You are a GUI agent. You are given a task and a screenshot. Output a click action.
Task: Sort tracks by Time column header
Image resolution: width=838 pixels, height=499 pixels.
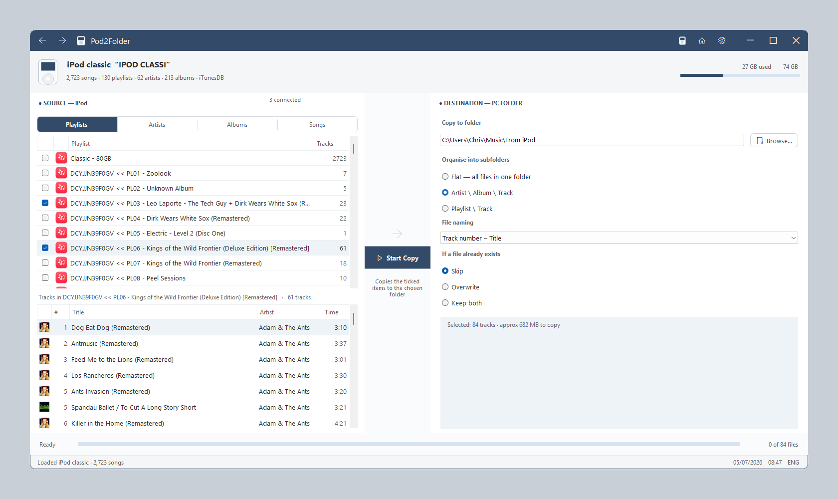[x=335, y=312]
